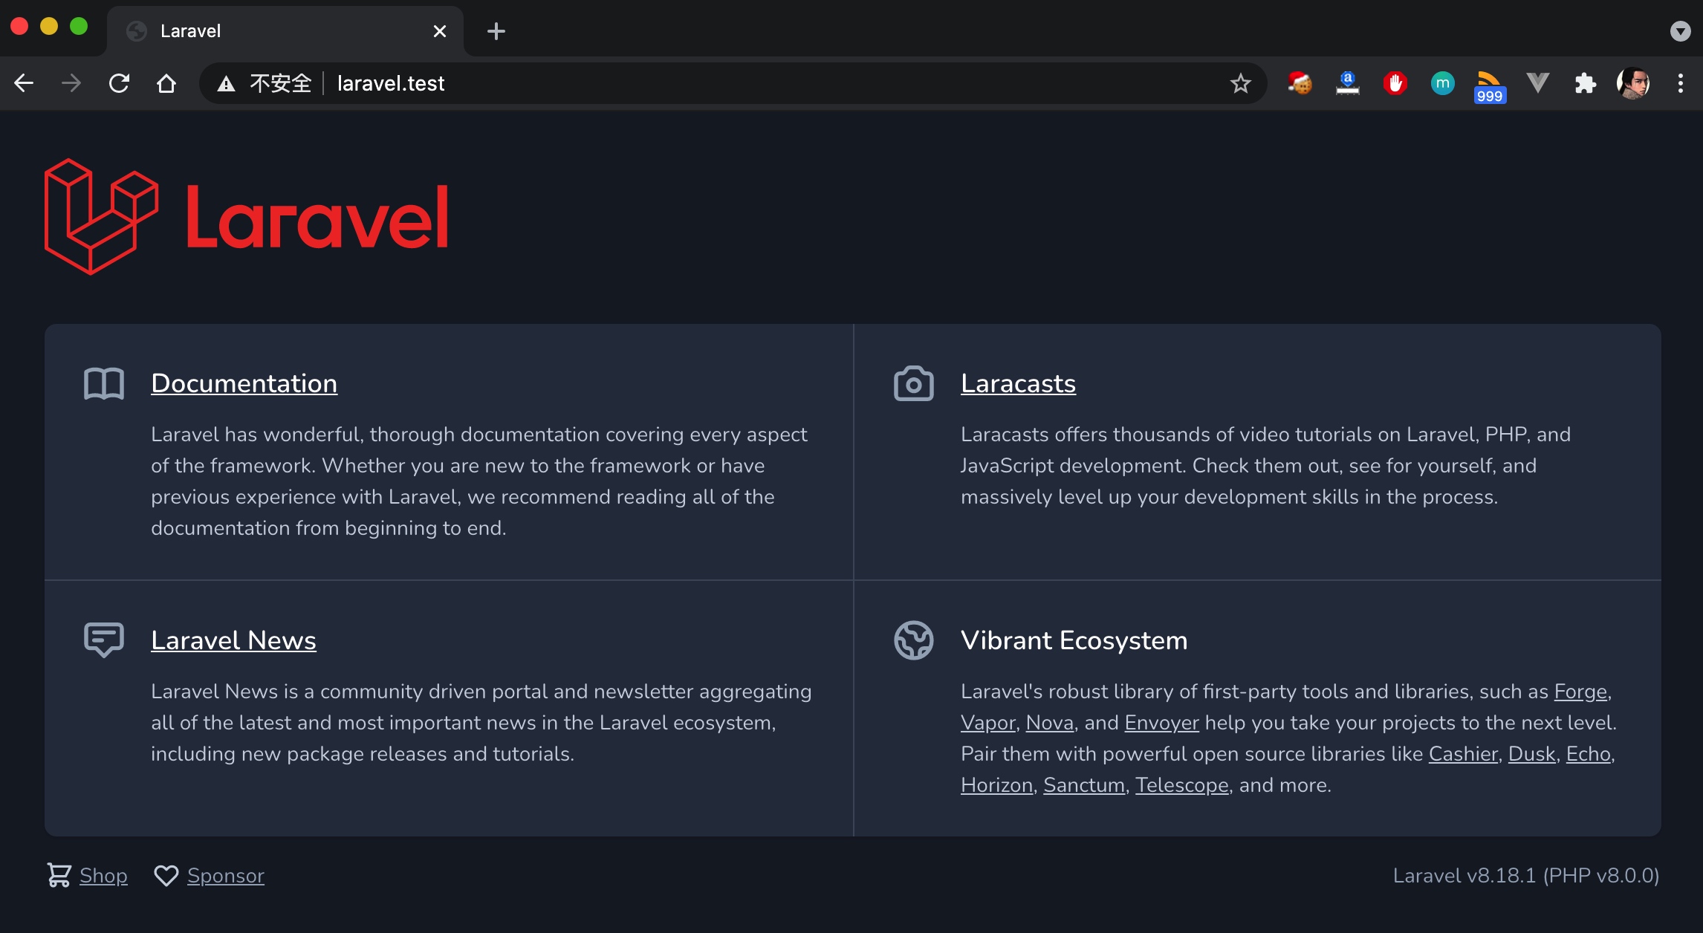The width and height of the screenshot is (1703, 933).
Task: Click the Laravel v8.18.1 version text
Action: coord(1525,876)
